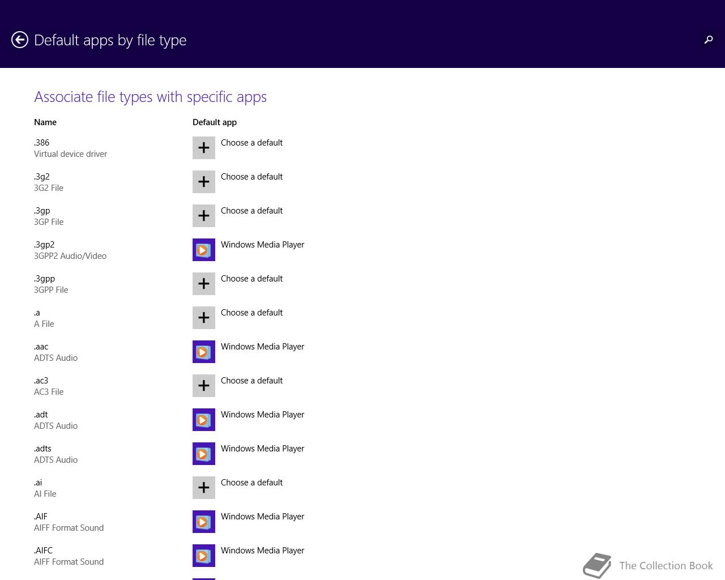The image size is (725, 580).
Task: Select the .3gp extension name
Action: click(x=42, y=211)
